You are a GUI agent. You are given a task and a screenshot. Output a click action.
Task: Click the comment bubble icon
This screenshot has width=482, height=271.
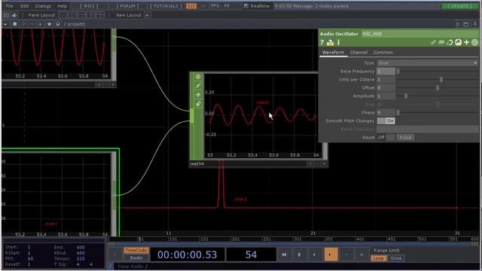[x=441, y=42]
